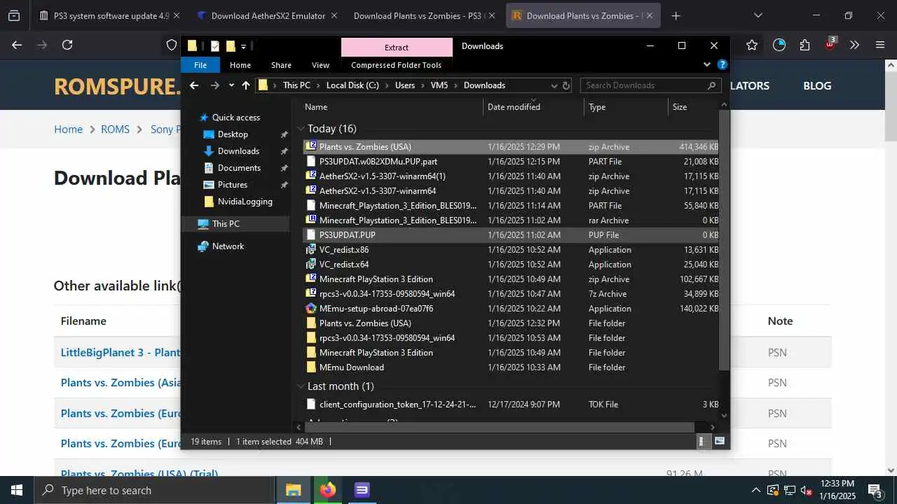The image size is (897, 504).
Task: Open Documents in the navigation pane
Action: click(x=239, y=168)
